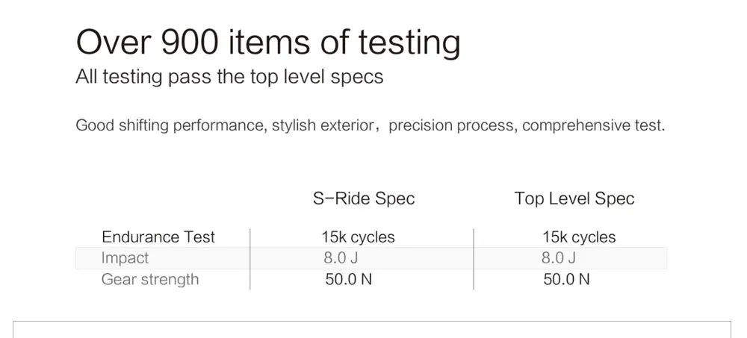Click 'stylish exterior' in the description
Screen dimensions: 747x338
click(323, 125)
